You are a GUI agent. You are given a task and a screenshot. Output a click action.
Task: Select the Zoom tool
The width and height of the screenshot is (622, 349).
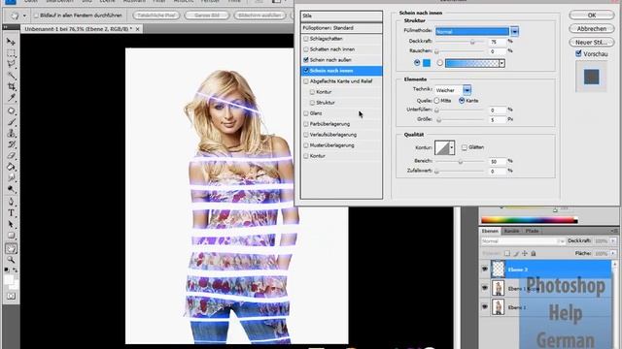(11, 260)
